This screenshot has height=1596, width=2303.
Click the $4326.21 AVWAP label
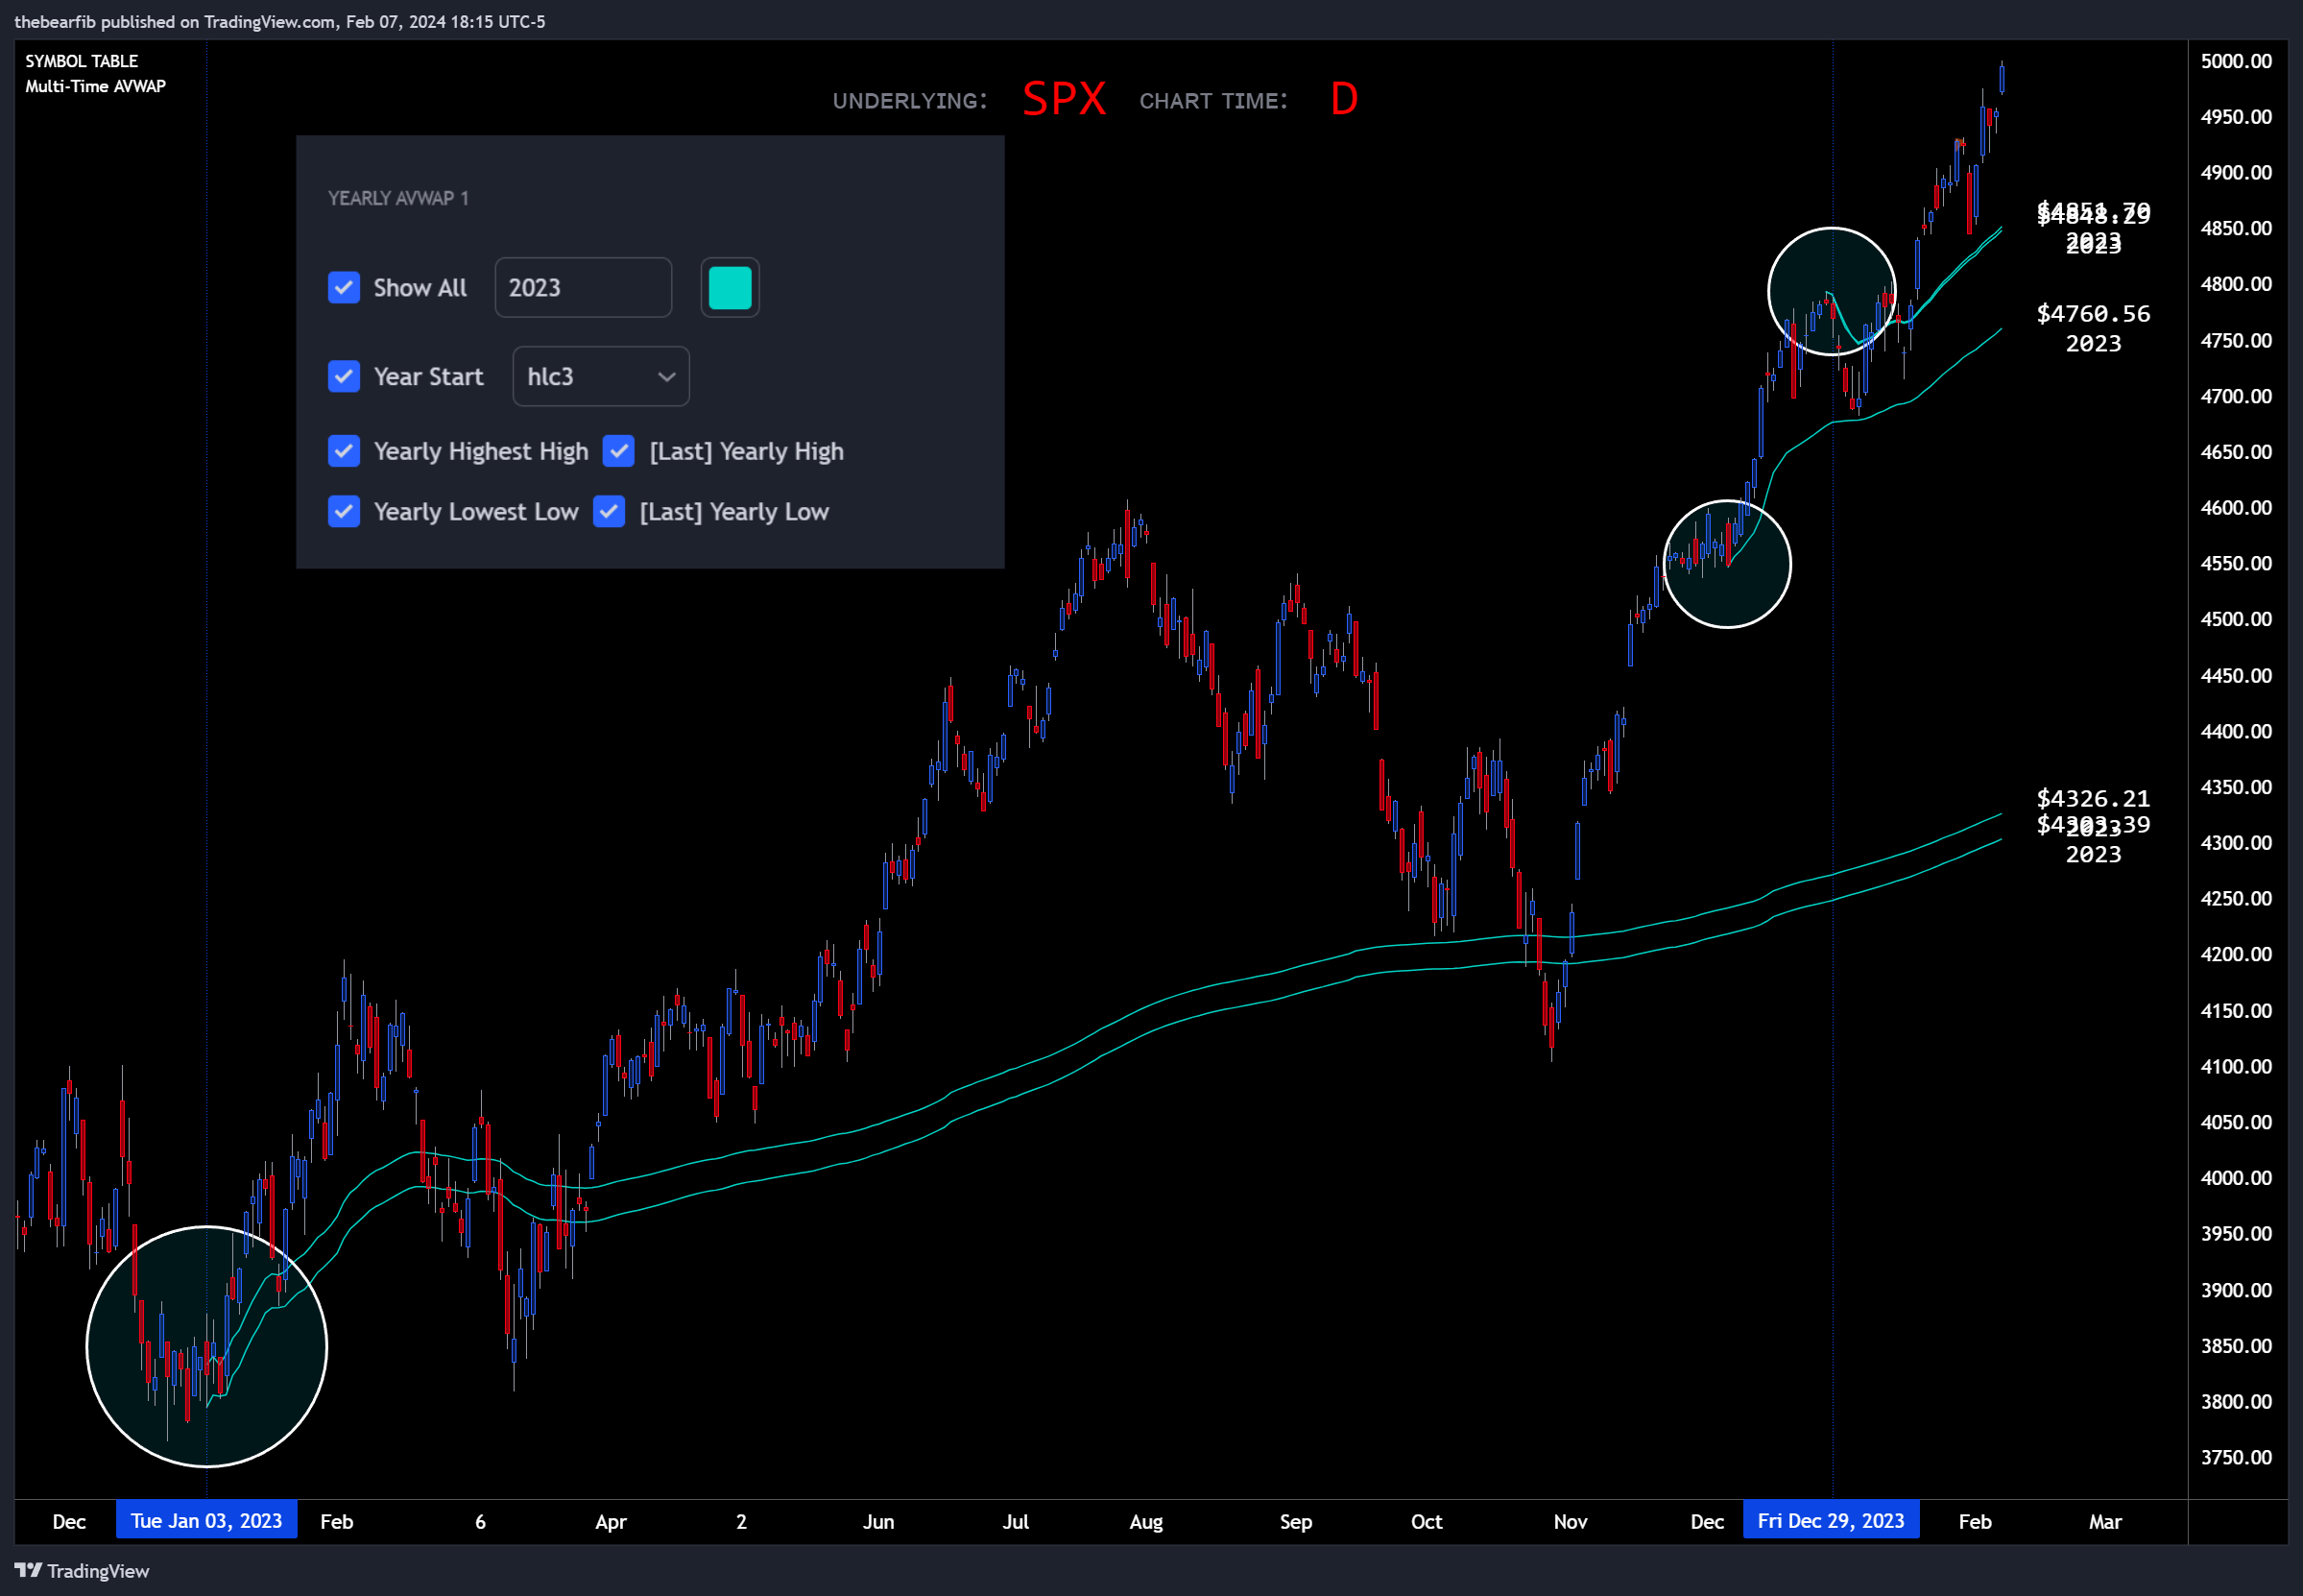[2093, 798]
